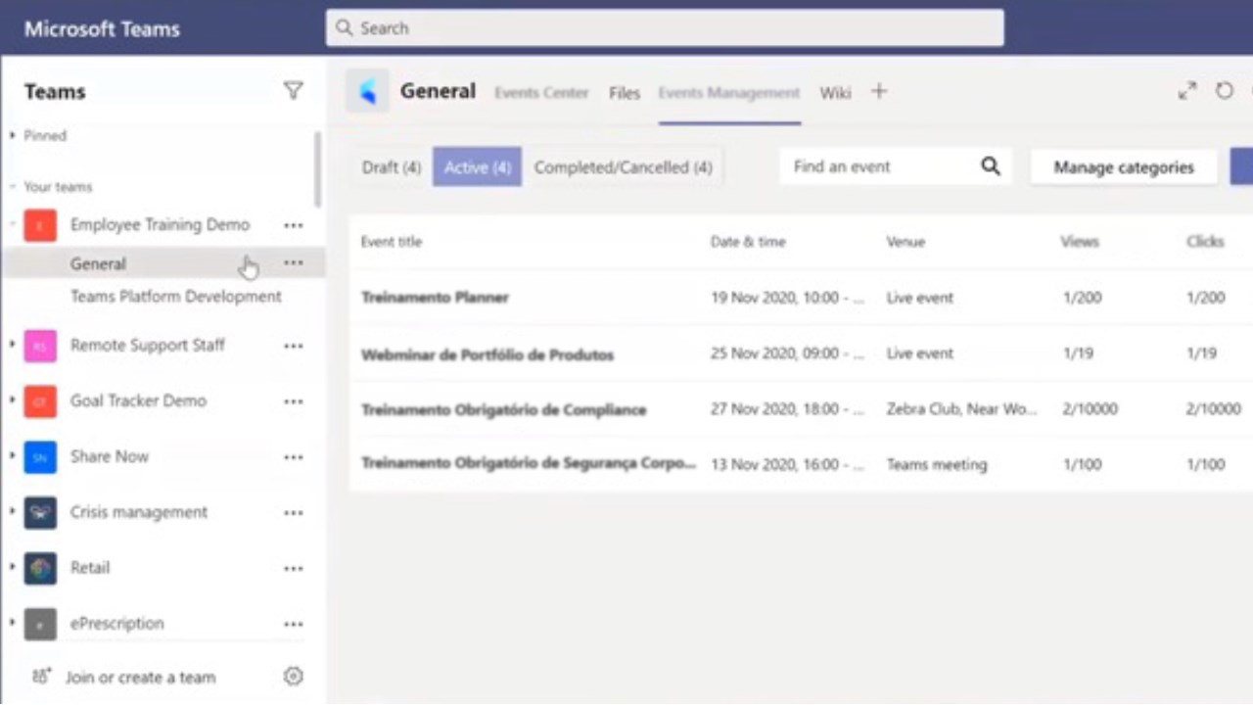Click the Date & time column header
Screen dimensions: 1253x705
click(x=748, y=242)
